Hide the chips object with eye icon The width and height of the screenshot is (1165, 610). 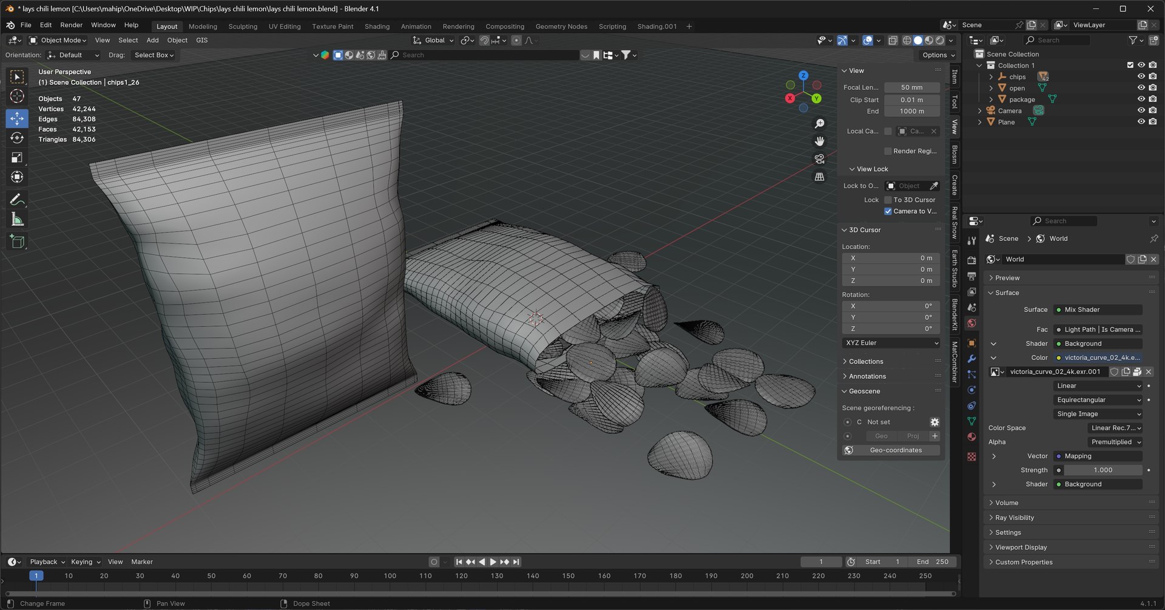tap(1141, 76)
